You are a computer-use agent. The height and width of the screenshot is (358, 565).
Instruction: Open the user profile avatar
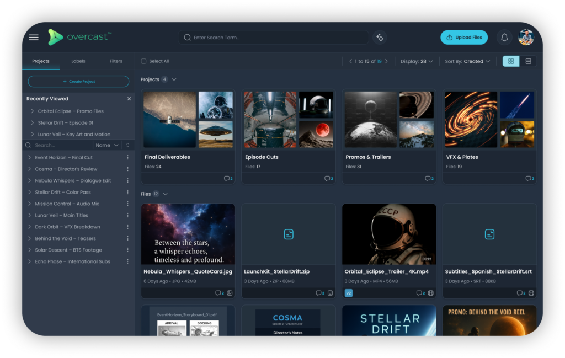tap(526, 38)
